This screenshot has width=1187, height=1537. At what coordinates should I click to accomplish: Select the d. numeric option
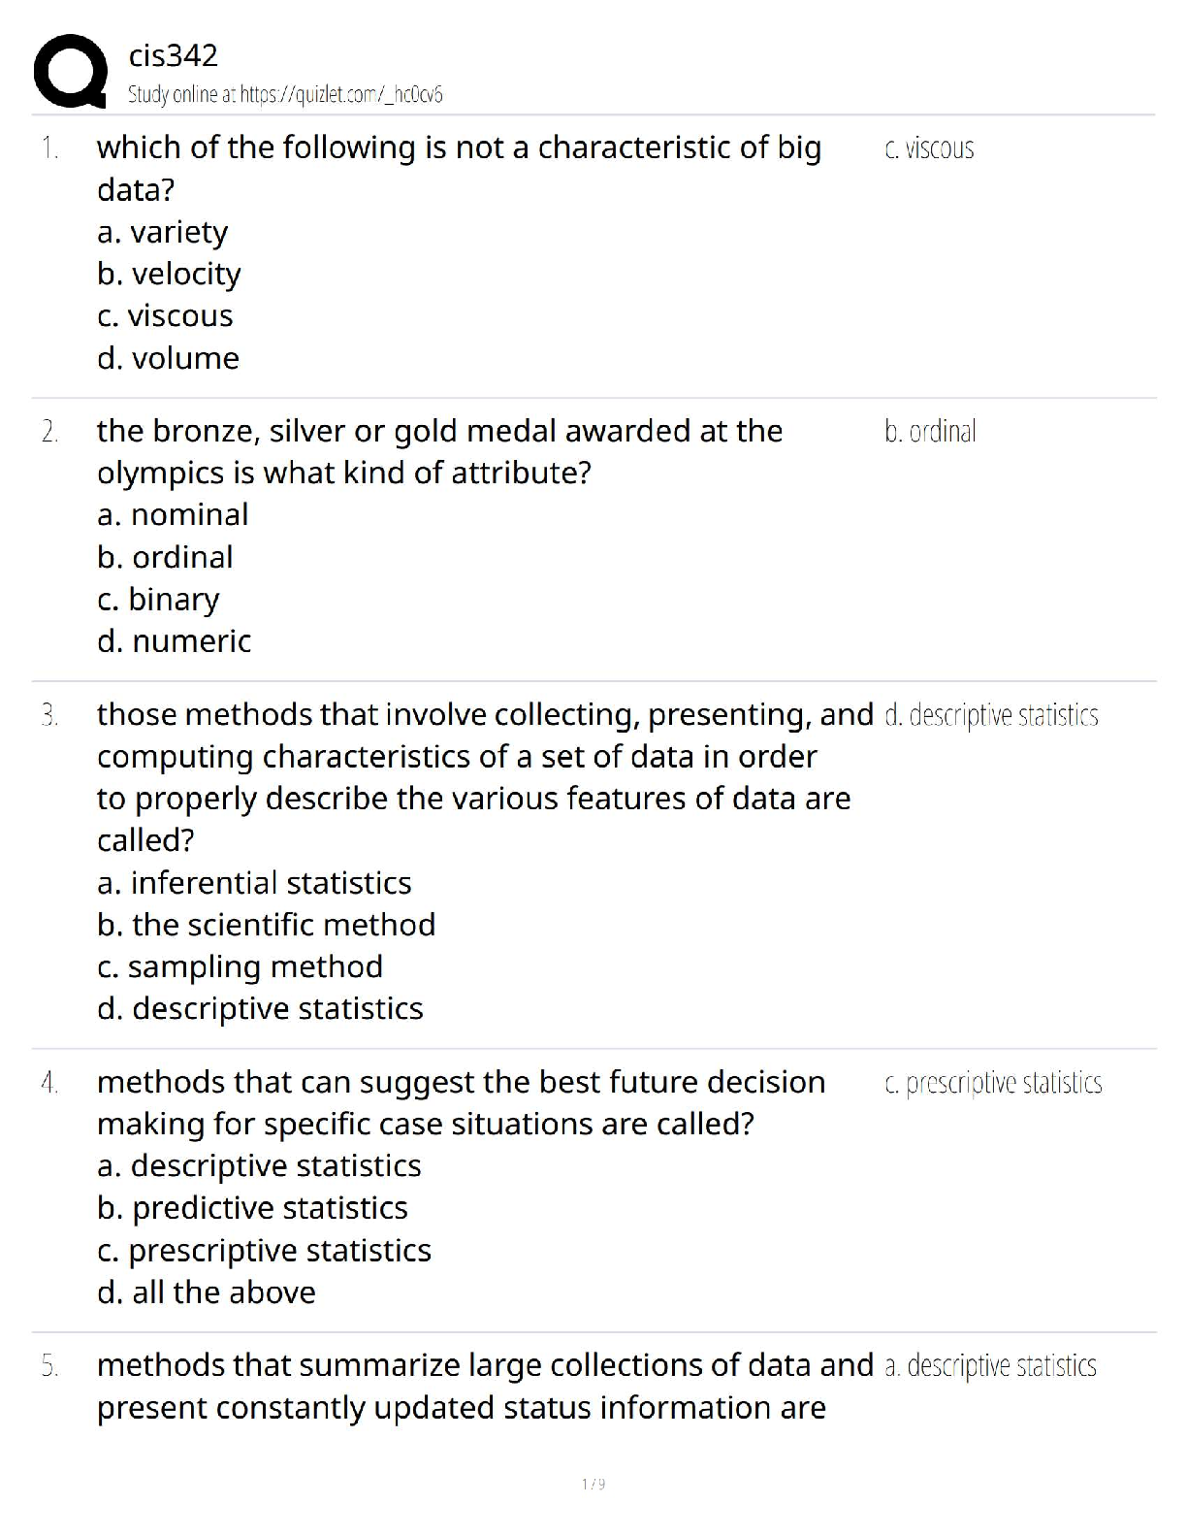coord(174,641)
